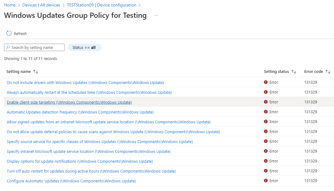Open the Status == all filter

(84, 47)
